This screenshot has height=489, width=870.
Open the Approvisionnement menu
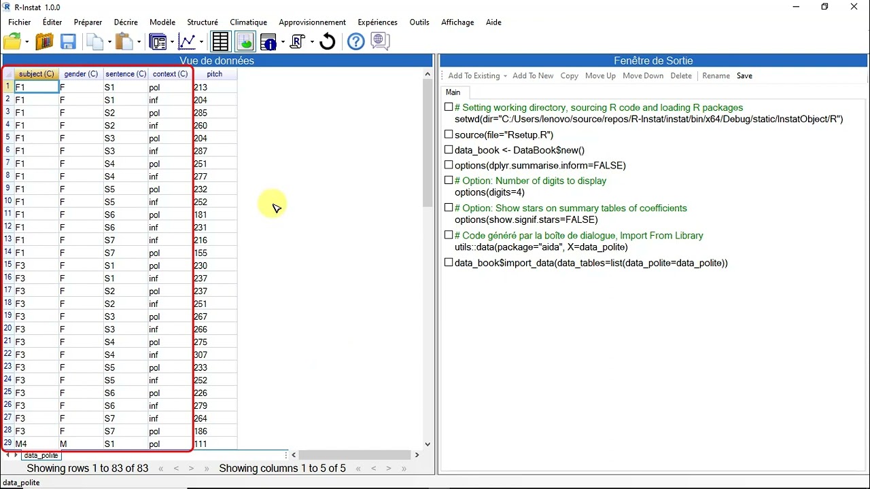pyautogui.click(x=313, y=22)
